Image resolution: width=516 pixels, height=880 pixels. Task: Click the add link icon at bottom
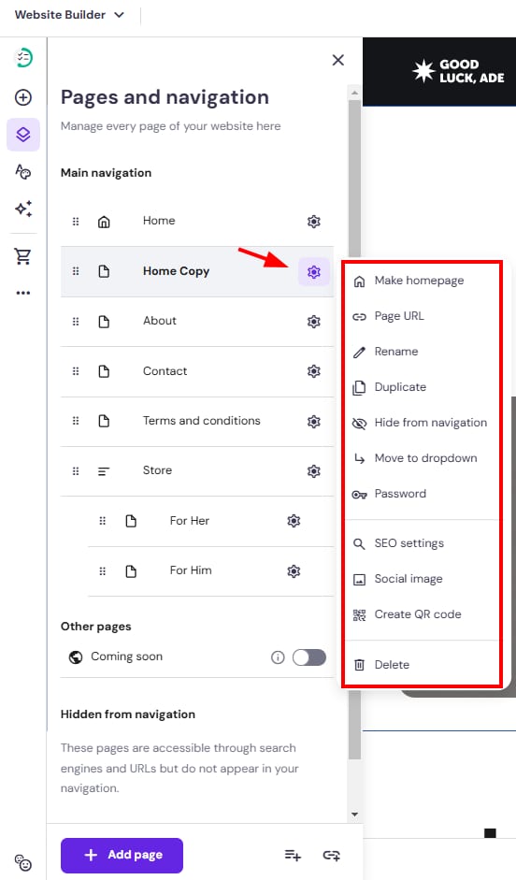point(332,855)
